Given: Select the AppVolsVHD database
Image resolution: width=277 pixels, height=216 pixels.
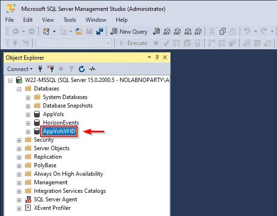Looking at the screenshot, I should [59, 131].
